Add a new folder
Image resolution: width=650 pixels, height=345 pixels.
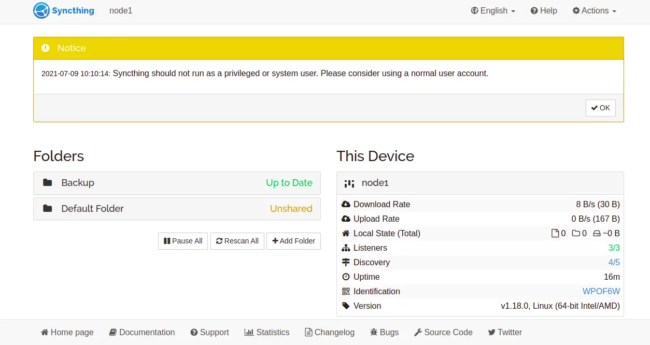(293, 241)
